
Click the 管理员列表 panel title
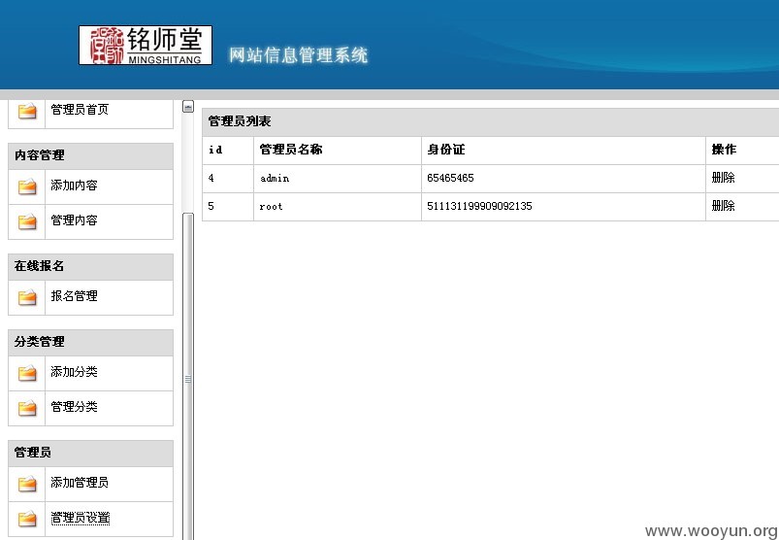pos(240,121)
